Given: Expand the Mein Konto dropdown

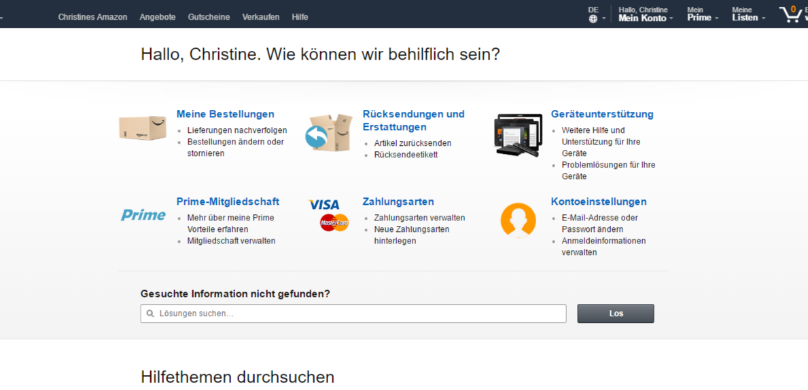Looking at the screenshot, I should point(645,18).
